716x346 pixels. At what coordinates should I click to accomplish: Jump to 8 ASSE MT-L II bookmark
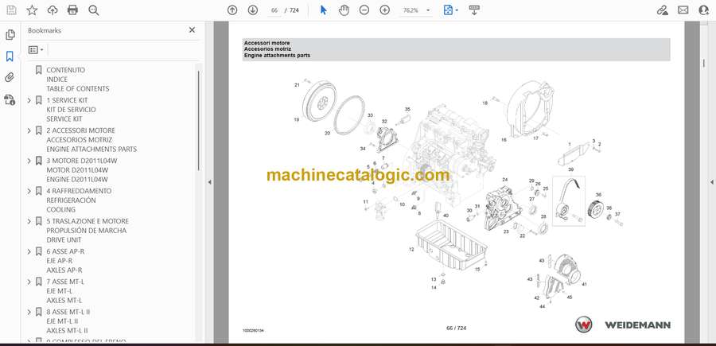click(x=68, y=321)
